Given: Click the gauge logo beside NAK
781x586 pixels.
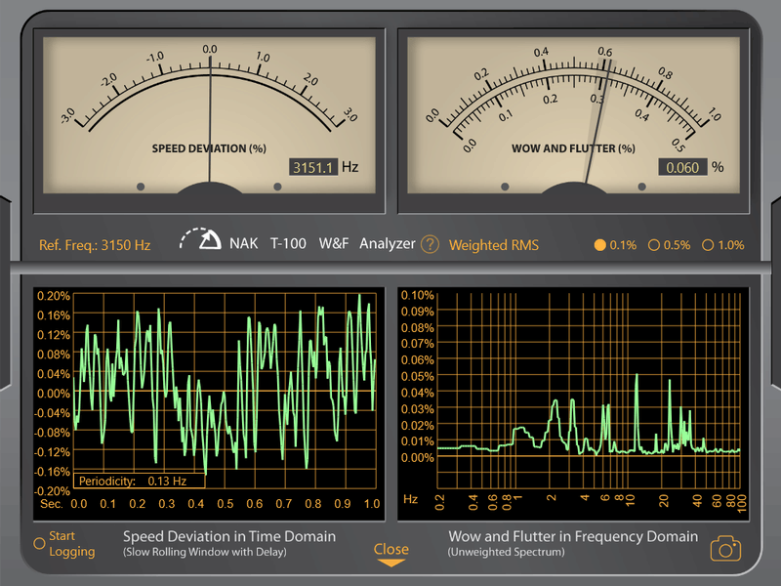Looking at the screenshot, I should tap(200, 240).
